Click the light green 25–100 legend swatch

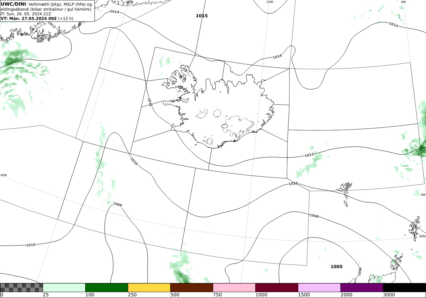pyautogui.click(x=64, y=287)
